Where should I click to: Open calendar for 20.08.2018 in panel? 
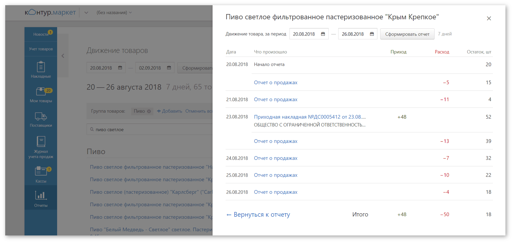click(323, 34)
